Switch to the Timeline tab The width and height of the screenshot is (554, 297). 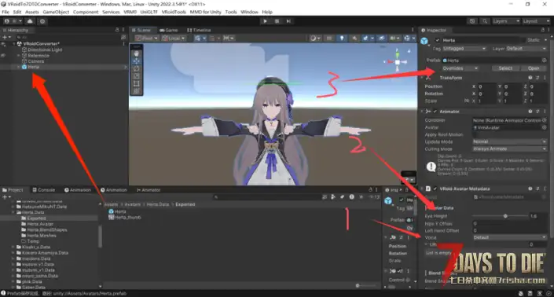click(x=199, y=30)
